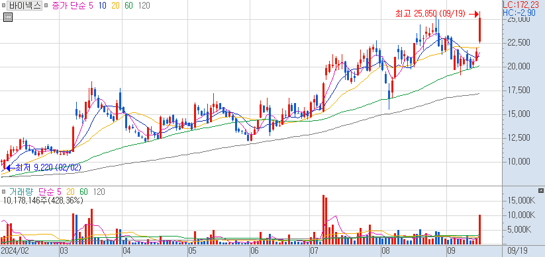Select the 종가 단순 moving average label

tap(69, 5)
